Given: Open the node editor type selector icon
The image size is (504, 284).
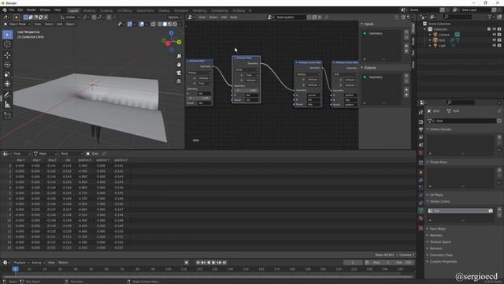Looking at the screenshot, I should pyautogui.click(x=191, y=17).
